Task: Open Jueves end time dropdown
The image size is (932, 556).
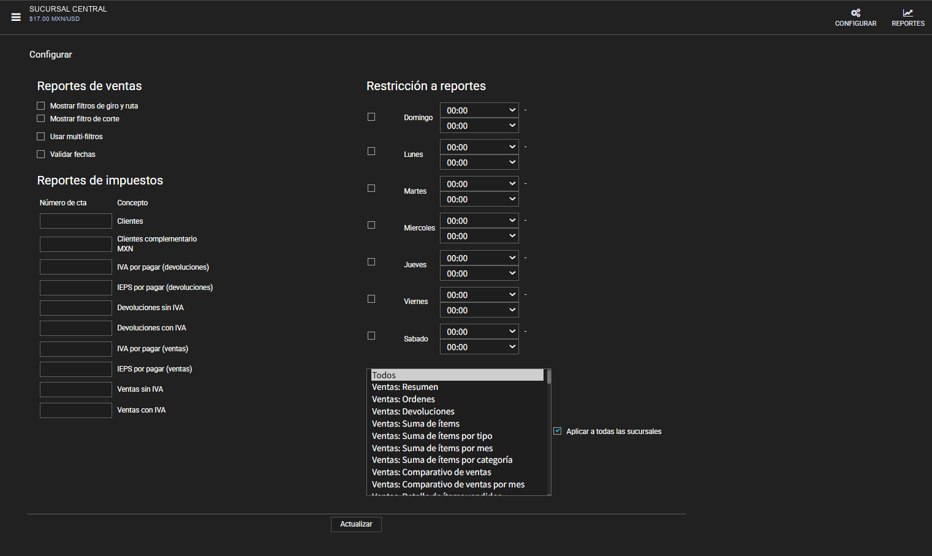Action: [479, 273]
